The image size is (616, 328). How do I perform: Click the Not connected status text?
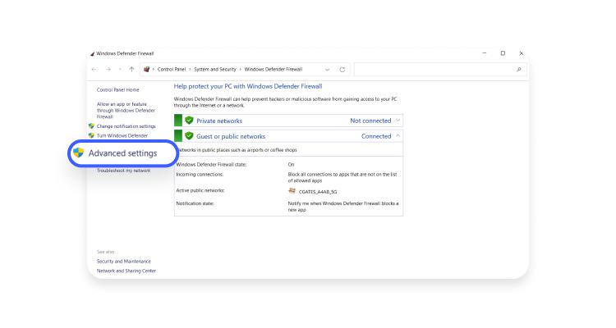[x=370, y=121]
